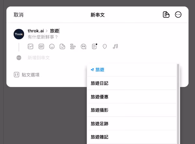This screenshot has width=195, height=144.
Task: Choose 旅遊足跡 from the suggestions
Action: (x=132, y=124)
